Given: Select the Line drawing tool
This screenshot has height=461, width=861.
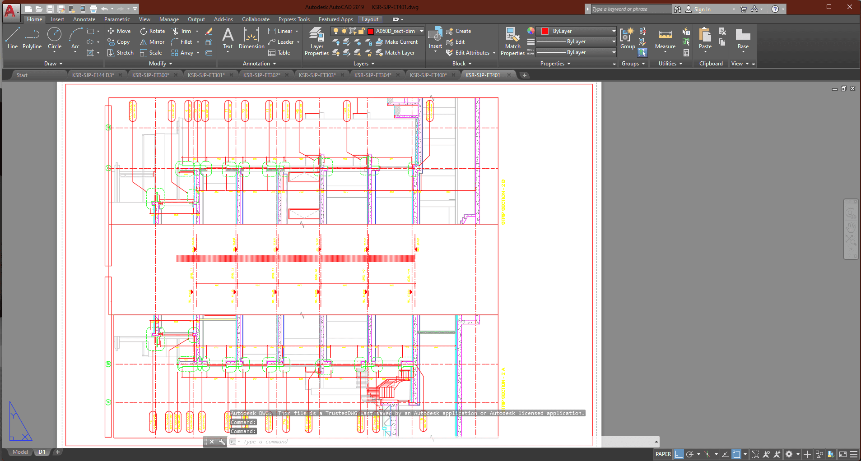Looking at the screenshot, I should [x=12, y=38].
